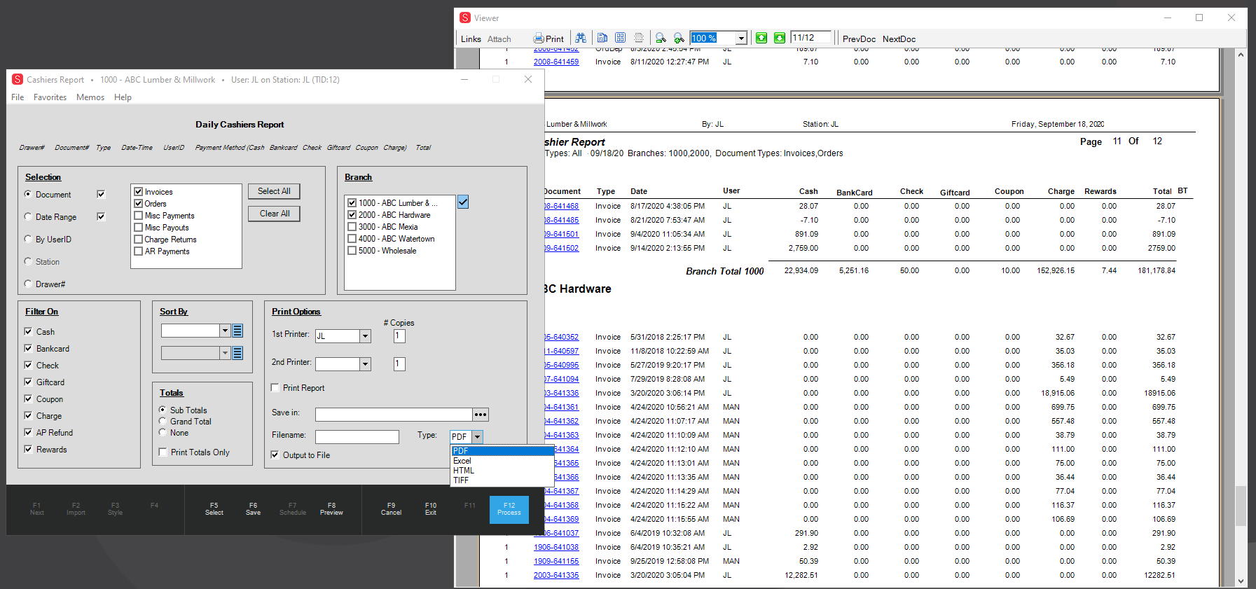Click the binoculars Find icon in Viewer
This screenshot has width=1256, height=589.
tap(581, 38)
